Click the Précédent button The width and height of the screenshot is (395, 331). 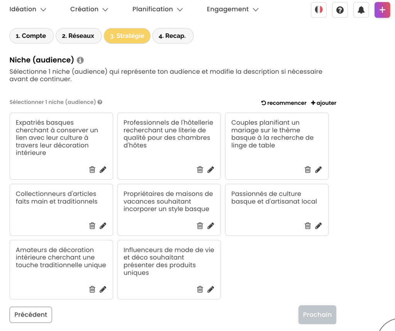pos(31,314)
